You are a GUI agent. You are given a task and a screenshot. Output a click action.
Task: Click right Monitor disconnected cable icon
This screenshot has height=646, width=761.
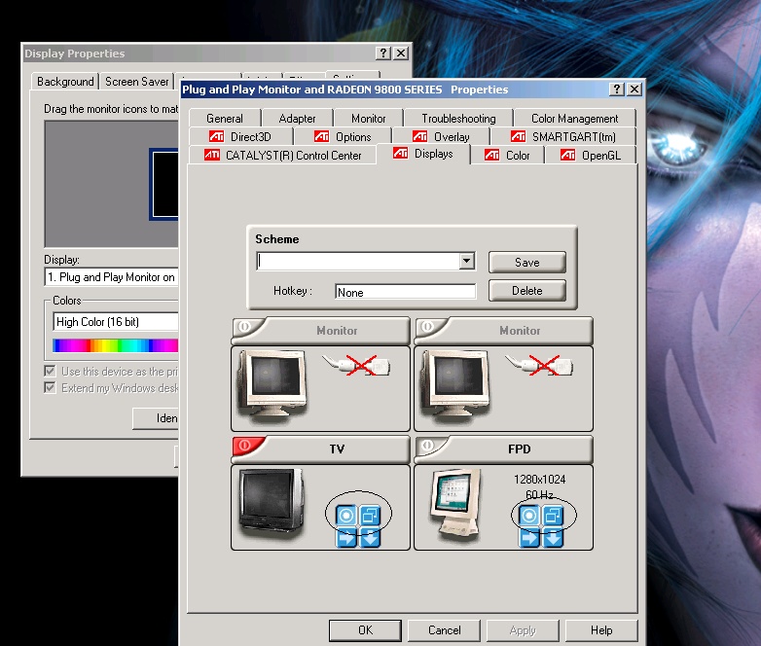pos(540,365)
